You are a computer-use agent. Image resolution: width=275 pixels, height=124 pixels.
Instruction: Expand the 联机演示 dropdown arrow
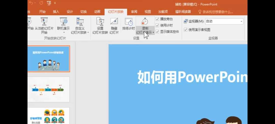tap(64, 32)
